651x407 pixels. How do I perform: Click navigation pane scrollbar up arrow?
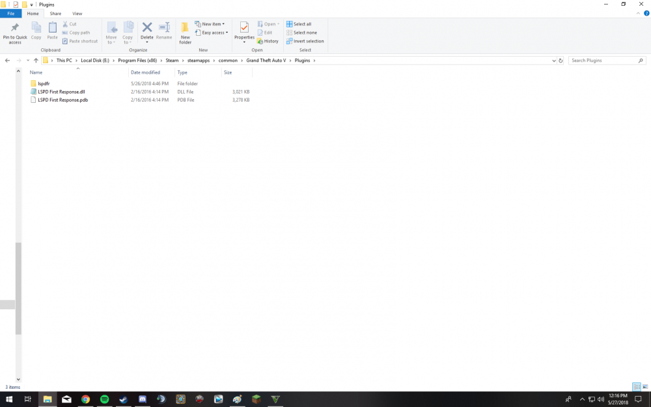18,72
